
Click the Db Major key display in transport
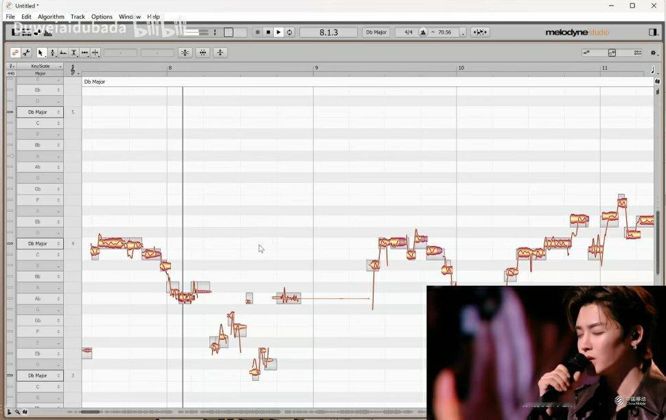click(376, 32)
